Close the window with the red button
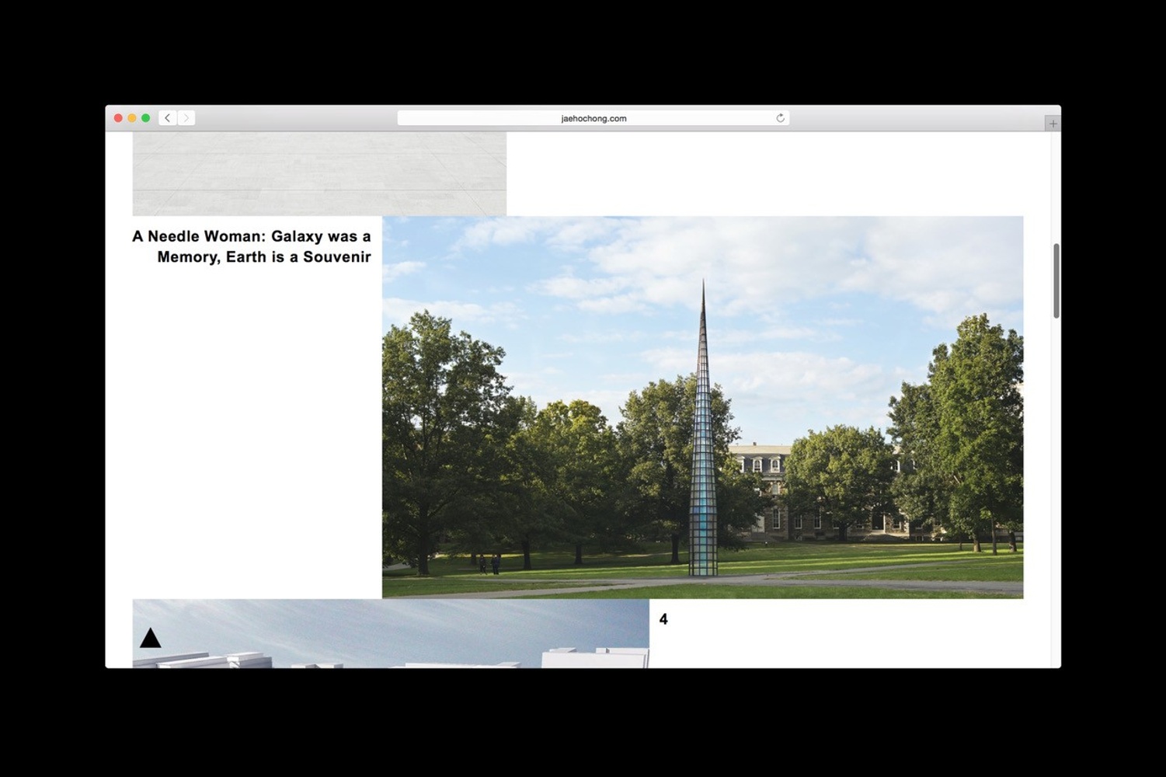 (118, 118)
